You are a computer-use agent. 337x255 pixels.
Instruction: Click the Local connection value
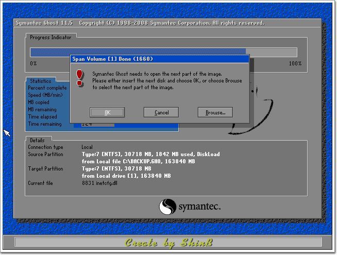[x=87, y=147]
